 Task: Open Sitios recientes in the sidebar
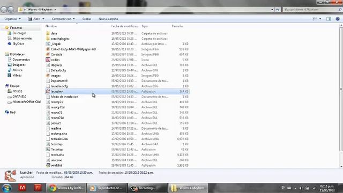click(x=23, y=39)
